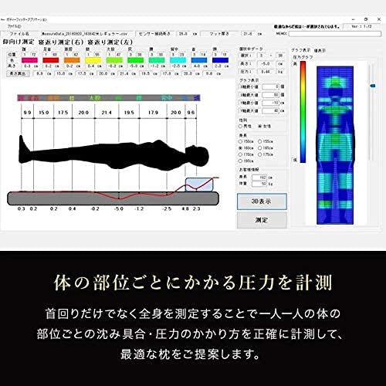Image resolution: width=386 pixels, height=386 pixels.
Task: Click the red color swatch
Action: click(x=51, y=60)
